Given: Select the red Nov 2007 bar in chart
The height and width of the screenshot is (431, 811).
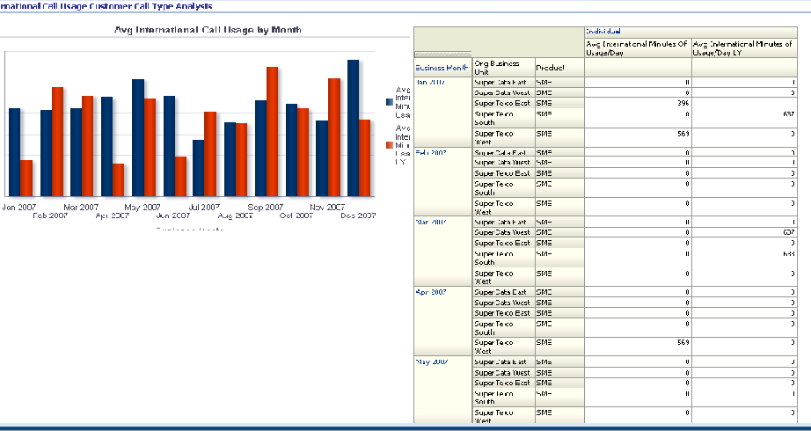Looking at the screenshot, I should 334,137.
